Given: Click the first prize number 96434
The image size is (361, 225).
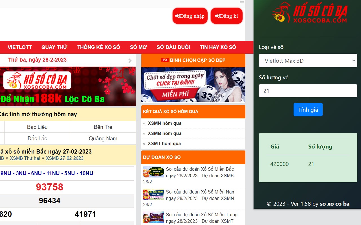Looking at the screenshot, I should pyautogui.click(x=50, y=201).
